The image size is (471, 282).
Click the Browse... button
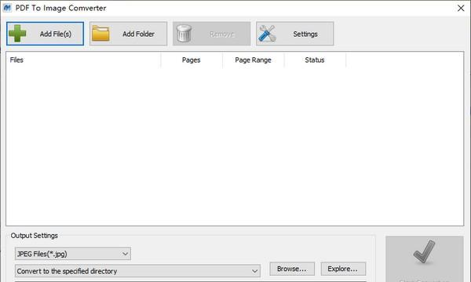(292, 269)
